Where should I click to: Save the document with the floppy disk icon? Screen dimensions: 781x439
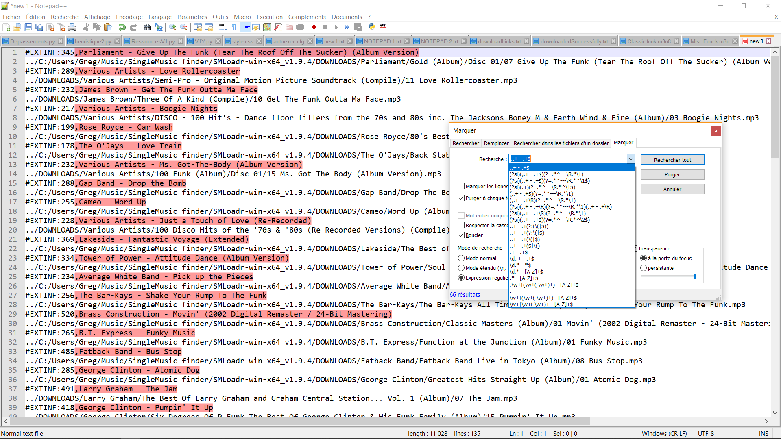point(28,27)
